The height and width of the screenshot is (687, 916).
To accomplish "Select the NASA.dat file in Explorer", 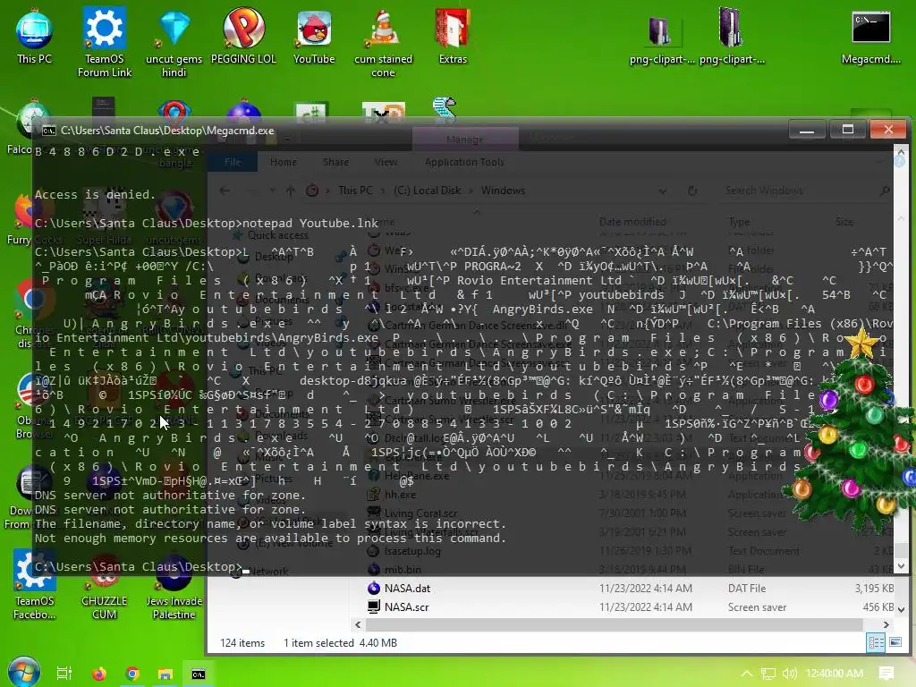I will [x=407, y=589].
